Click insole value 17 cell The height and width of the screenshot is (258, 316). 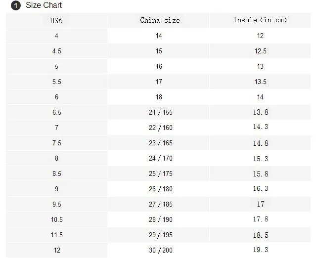tap(260, 204)
